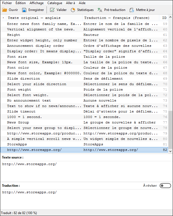This screenshot has width=173, height=216.
Task: Select the Font weight entry row
Action: tap(84, 90)
